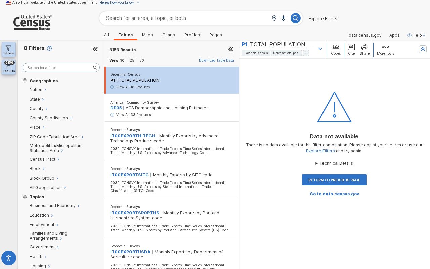Expand View All 18 Products

pos(130,87)
